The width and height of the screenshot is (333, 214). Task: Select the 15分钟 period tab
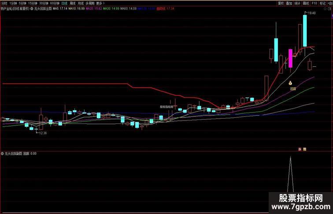[x=33, y=4]
